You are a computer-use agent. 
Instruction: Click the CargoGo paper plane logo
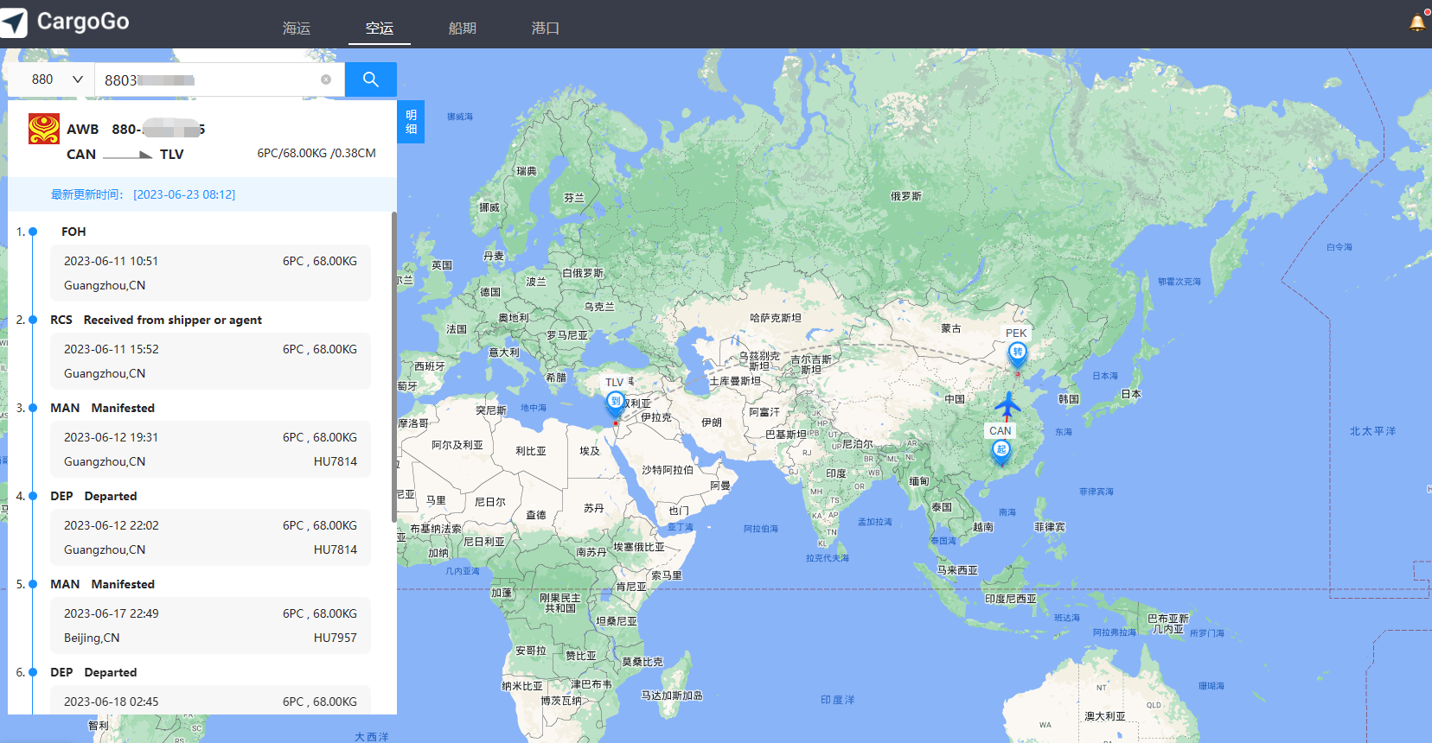(13, 22)
